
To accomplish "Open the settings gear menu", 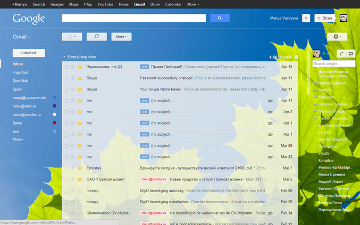I will click(x=336, y=37).
